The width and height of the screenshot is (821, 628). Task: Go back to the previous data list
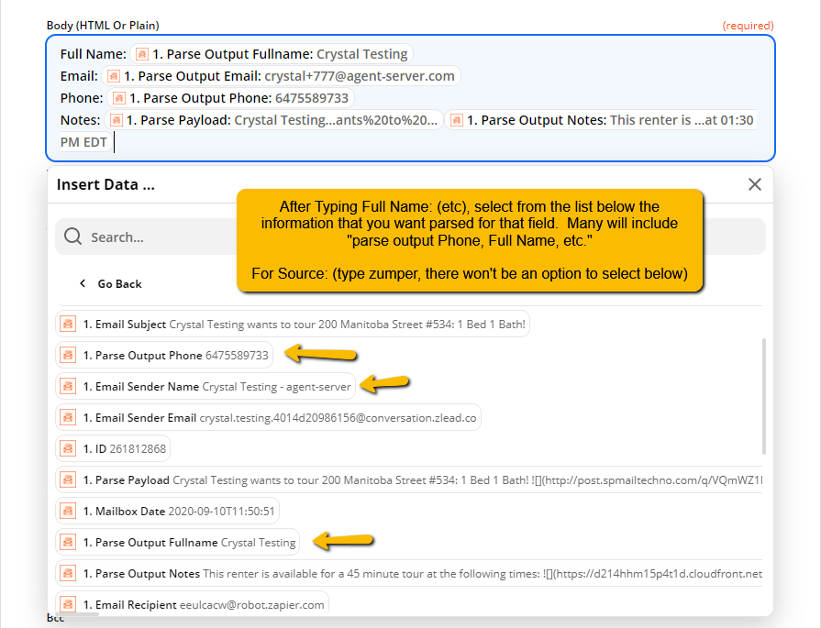click(x=111, y=283)
